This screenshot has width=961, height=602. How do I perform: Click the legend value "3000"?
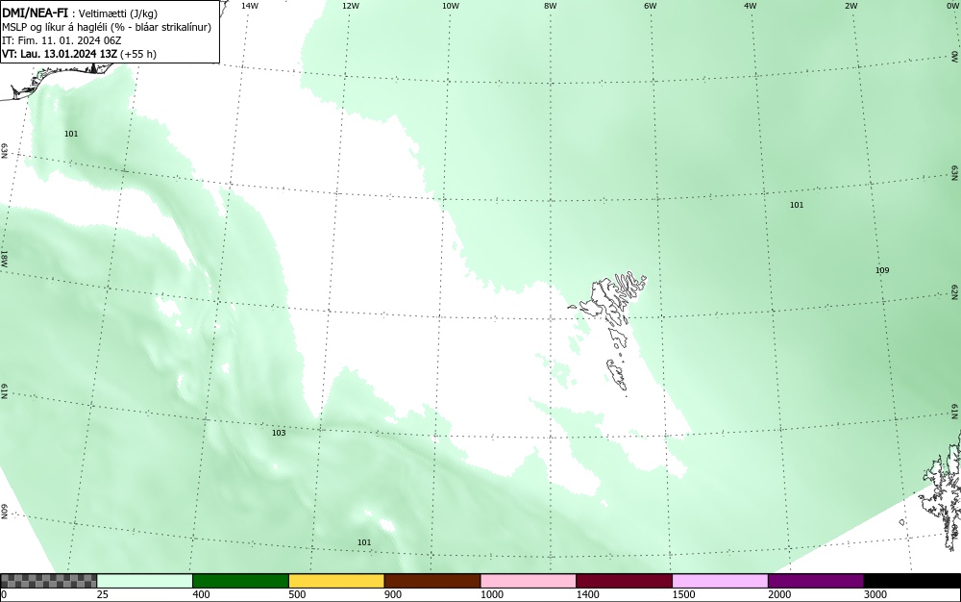(x=875, y=594)
